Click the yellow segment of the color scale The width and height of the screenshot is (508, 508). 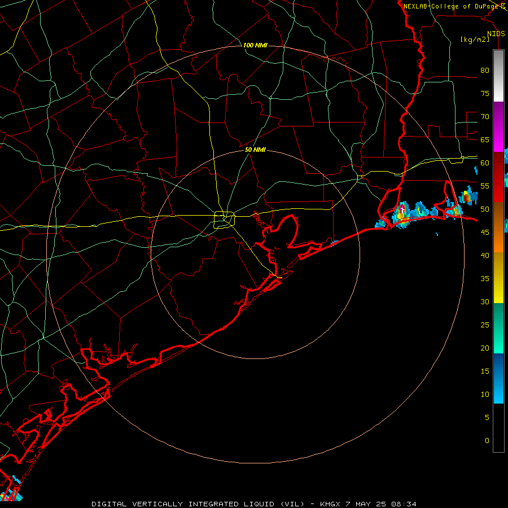click(498, 278)
